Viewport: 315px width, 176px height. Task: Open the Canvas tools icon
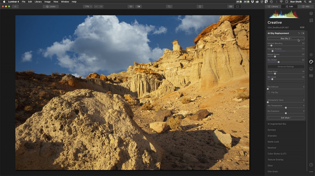(311, 20)
